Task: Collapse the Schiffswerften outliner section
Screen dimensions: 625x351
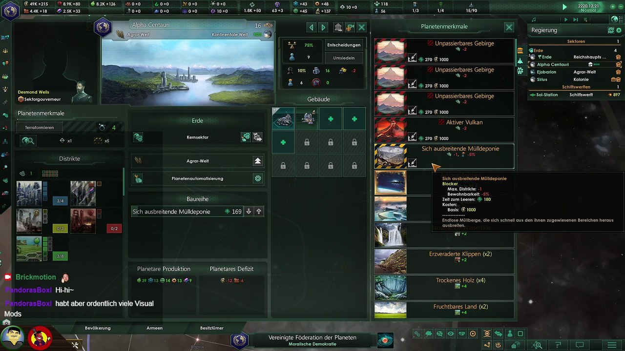Action: [x=576, y=87]
